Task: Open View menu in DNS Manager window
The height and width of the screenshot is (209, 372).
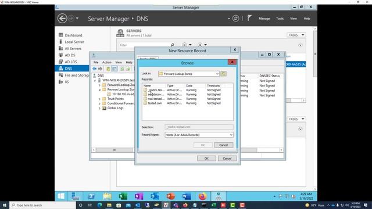Action: (x=119, y=62)
